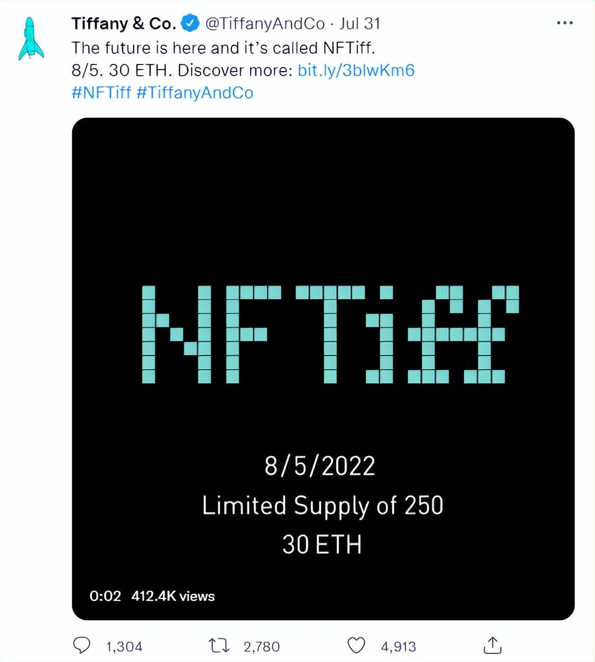The width and height of the screenshot is (595, 662).
Task: Click the 4,913 likes count
Action: pyautogui.click(x=398, y=647)
